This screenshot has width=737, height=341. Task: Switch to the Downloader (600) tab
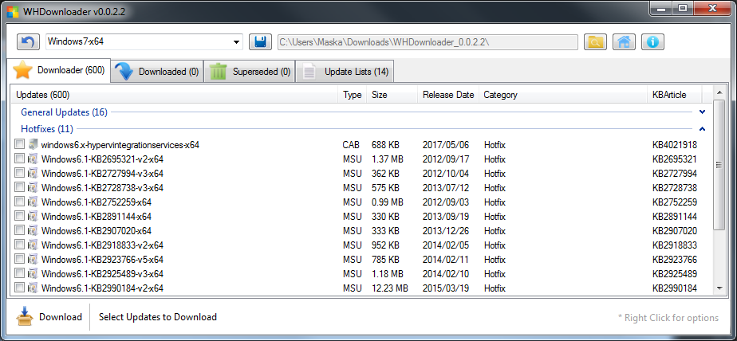point(59,71)
